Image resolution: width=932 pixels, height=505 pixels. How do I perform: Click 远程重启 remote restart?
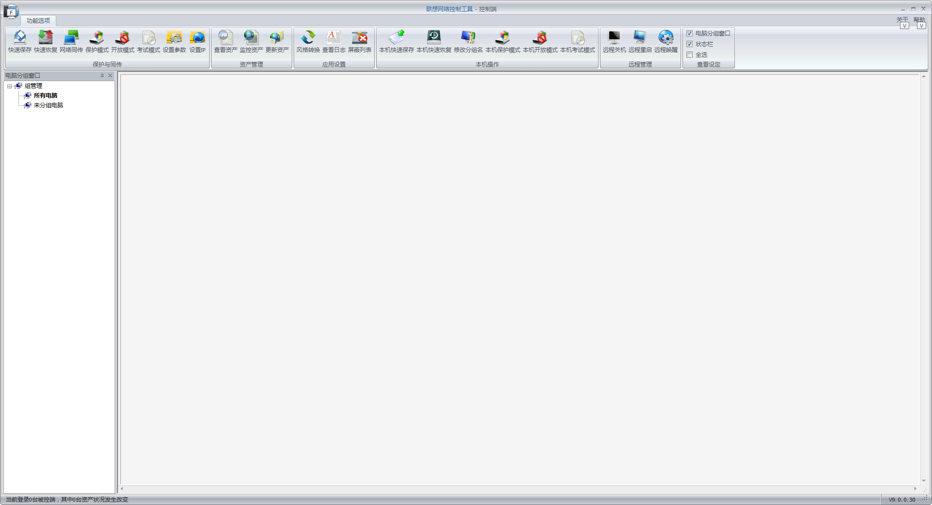[640, 42]
